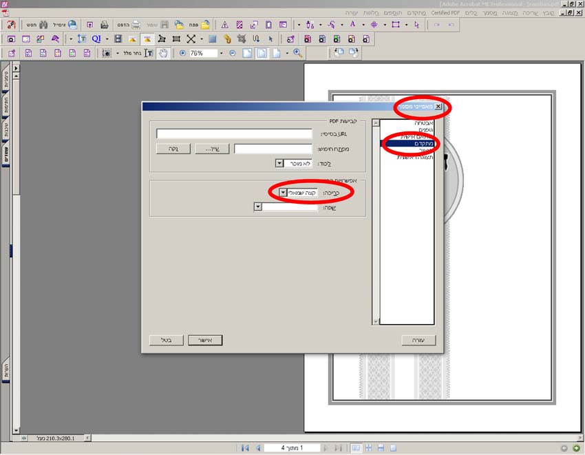Open the View (תצוגה) menu
The width and height of the screenshot is (585, 455).
(509, 12)
